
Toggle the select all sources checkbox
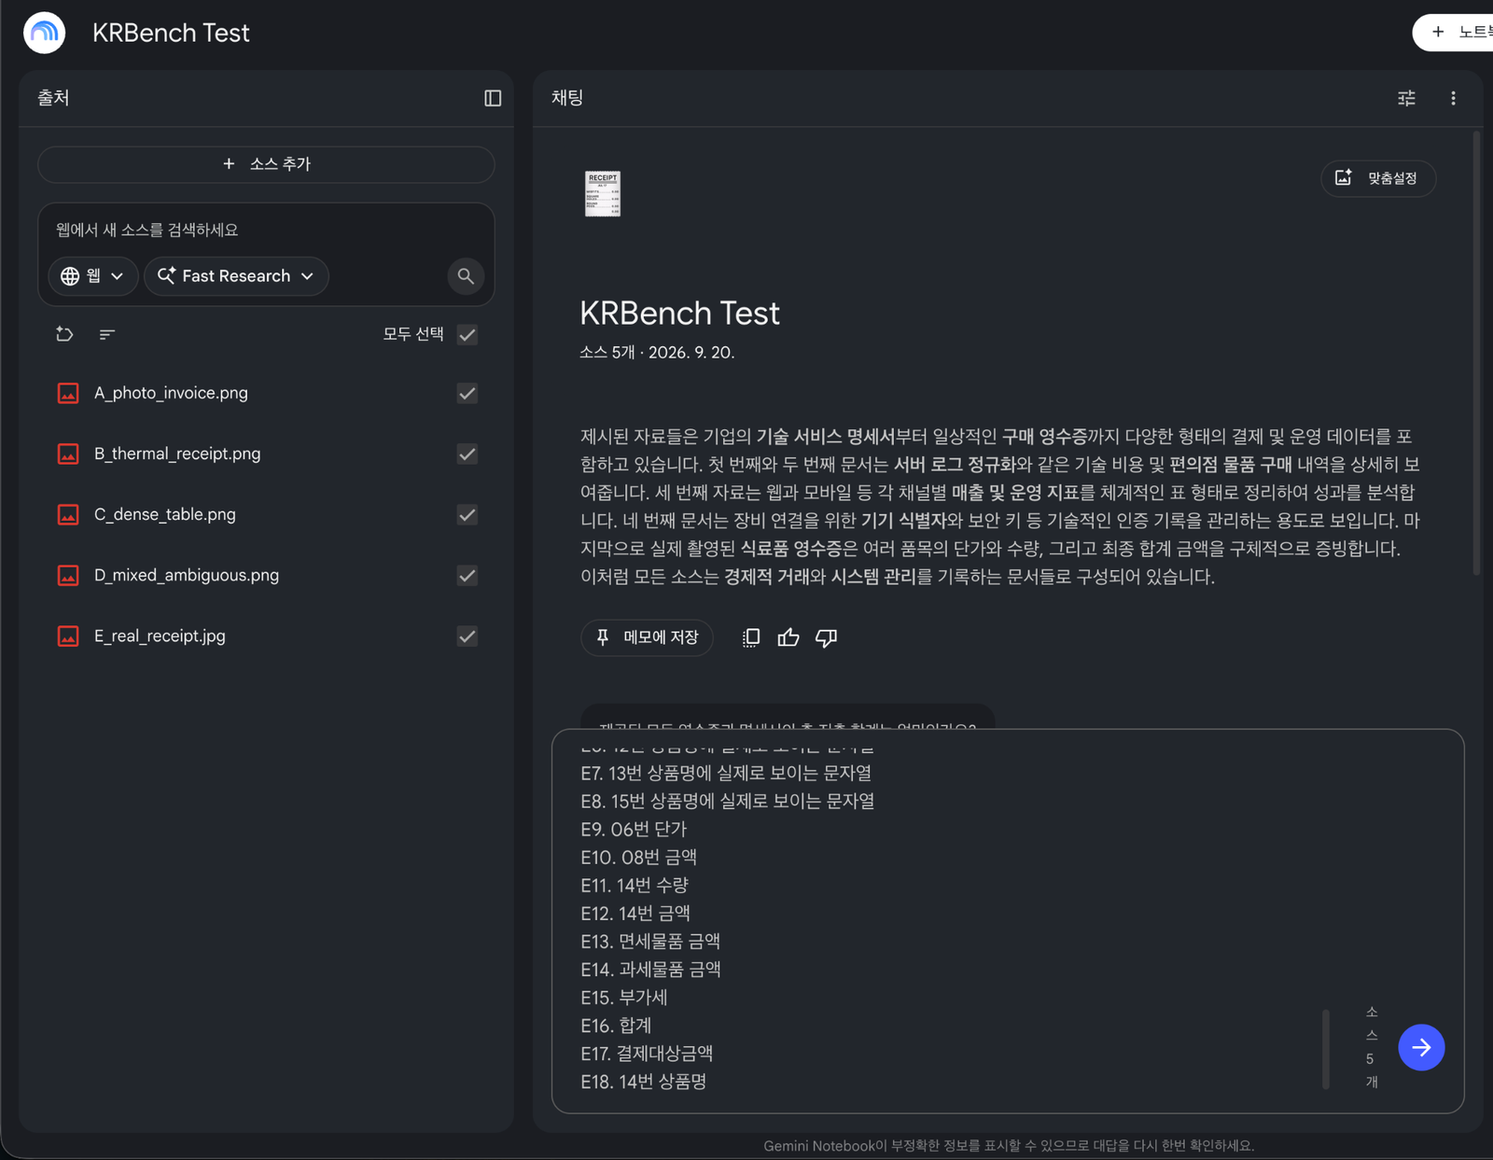[467, 334]
